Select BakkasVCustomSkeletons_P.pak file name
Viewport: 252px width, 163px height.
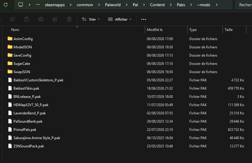pyautogui.click(x=38, y=80)
